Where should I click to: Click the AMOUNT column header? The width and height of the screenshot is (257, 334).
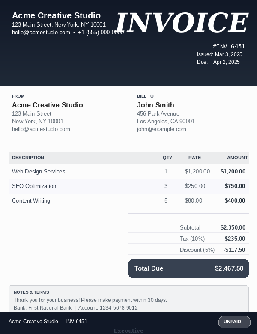click(x=237, y=158)
